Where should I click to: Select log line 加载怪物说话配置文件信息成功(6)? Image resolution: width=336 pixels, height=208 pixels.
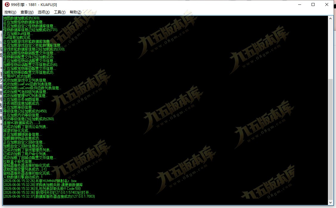point(30,65)
